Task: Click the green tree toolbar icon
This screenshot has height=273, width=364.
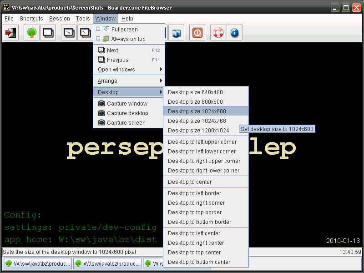Action: click(x=31, y=33)
